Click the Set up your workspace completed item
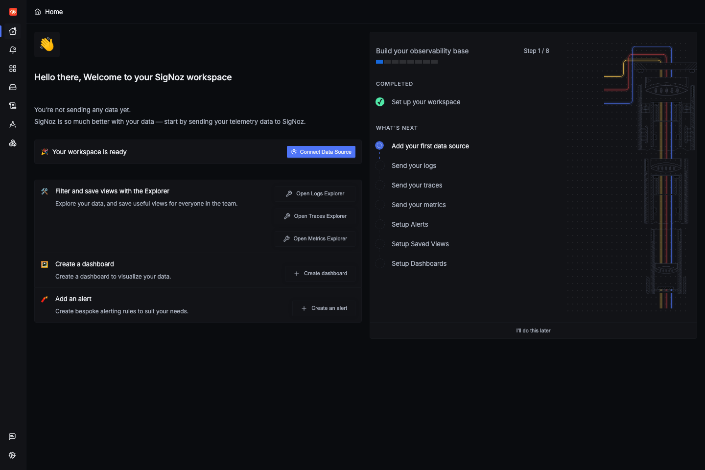 tap(426, 102)
